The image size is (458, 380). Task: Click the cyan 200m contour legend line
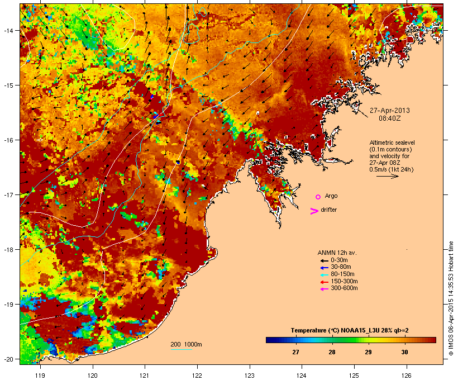(181, 349)
